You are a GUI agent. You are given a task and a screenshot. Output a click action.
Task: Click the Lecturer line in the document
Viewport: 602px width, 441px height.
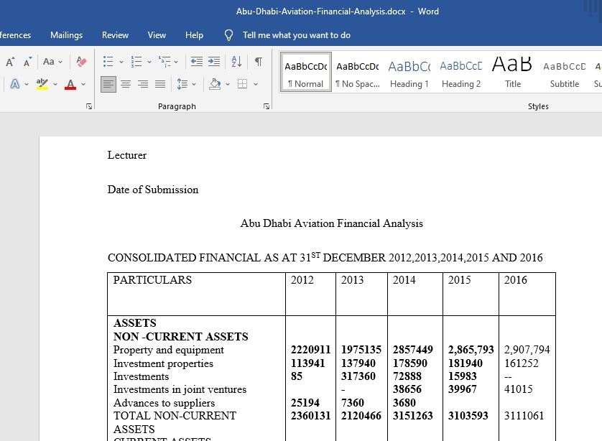(127, 155)
